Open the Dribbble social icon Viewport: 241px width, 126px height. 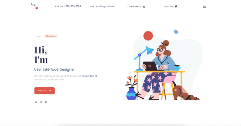[46, 102]
